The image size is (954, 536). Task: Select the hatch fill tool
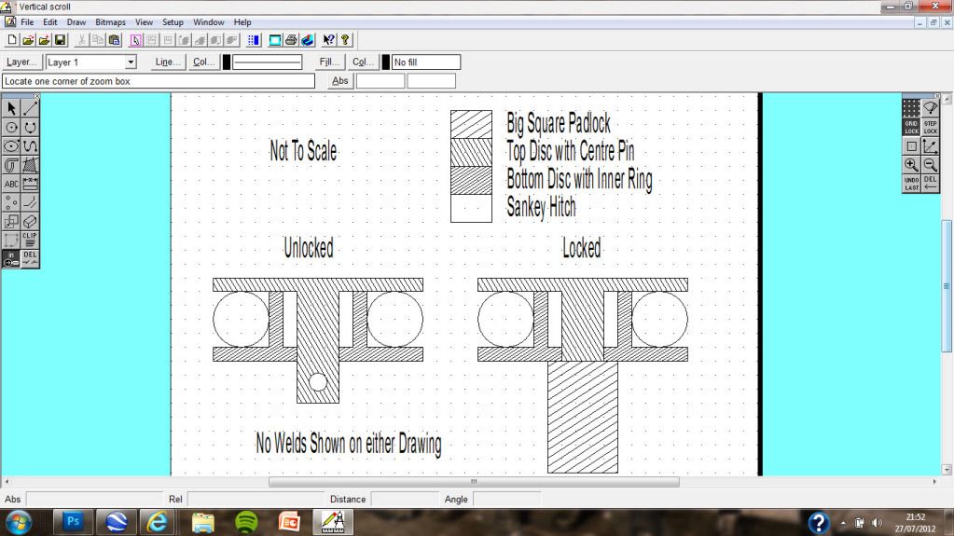tap(30, 165)
